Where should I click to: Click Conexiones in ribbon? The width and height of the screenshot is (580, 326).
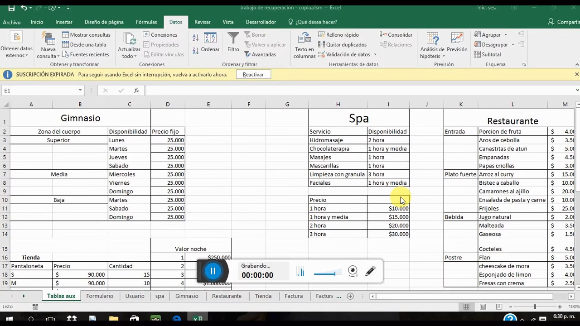coord(160,35)
